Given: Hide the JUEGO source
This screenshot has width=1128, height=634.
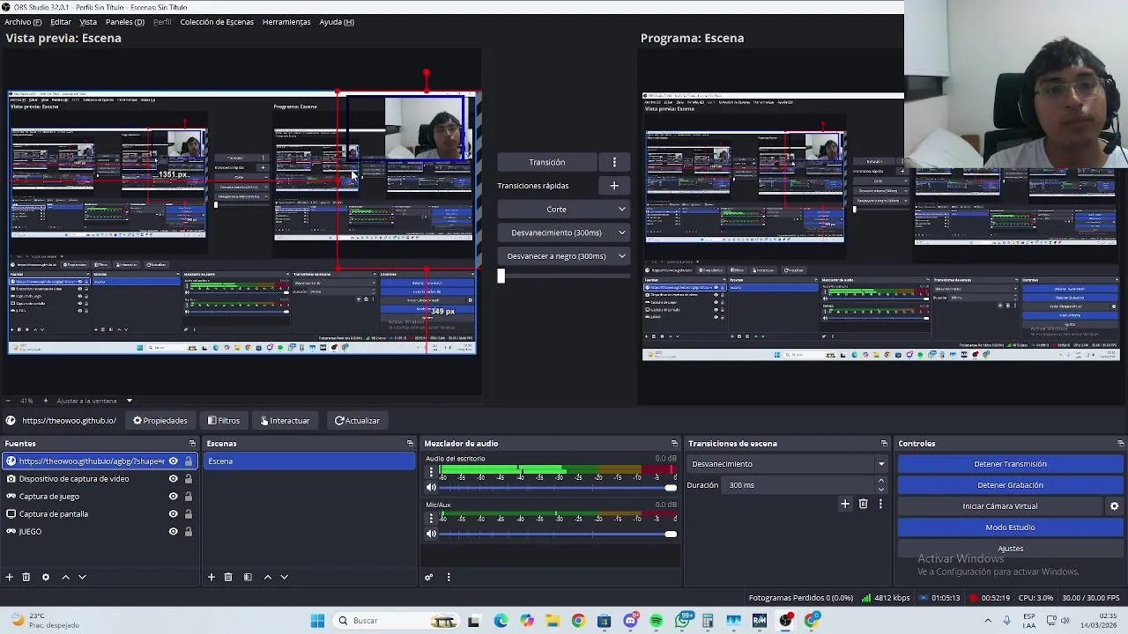Looking at the screenshot, I should [173, 532].
